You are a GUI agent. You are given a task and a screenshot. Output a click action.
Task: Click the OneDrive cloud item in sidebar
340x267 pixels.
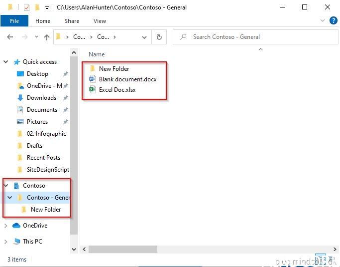pyautogui.click(x=35, y=226)
